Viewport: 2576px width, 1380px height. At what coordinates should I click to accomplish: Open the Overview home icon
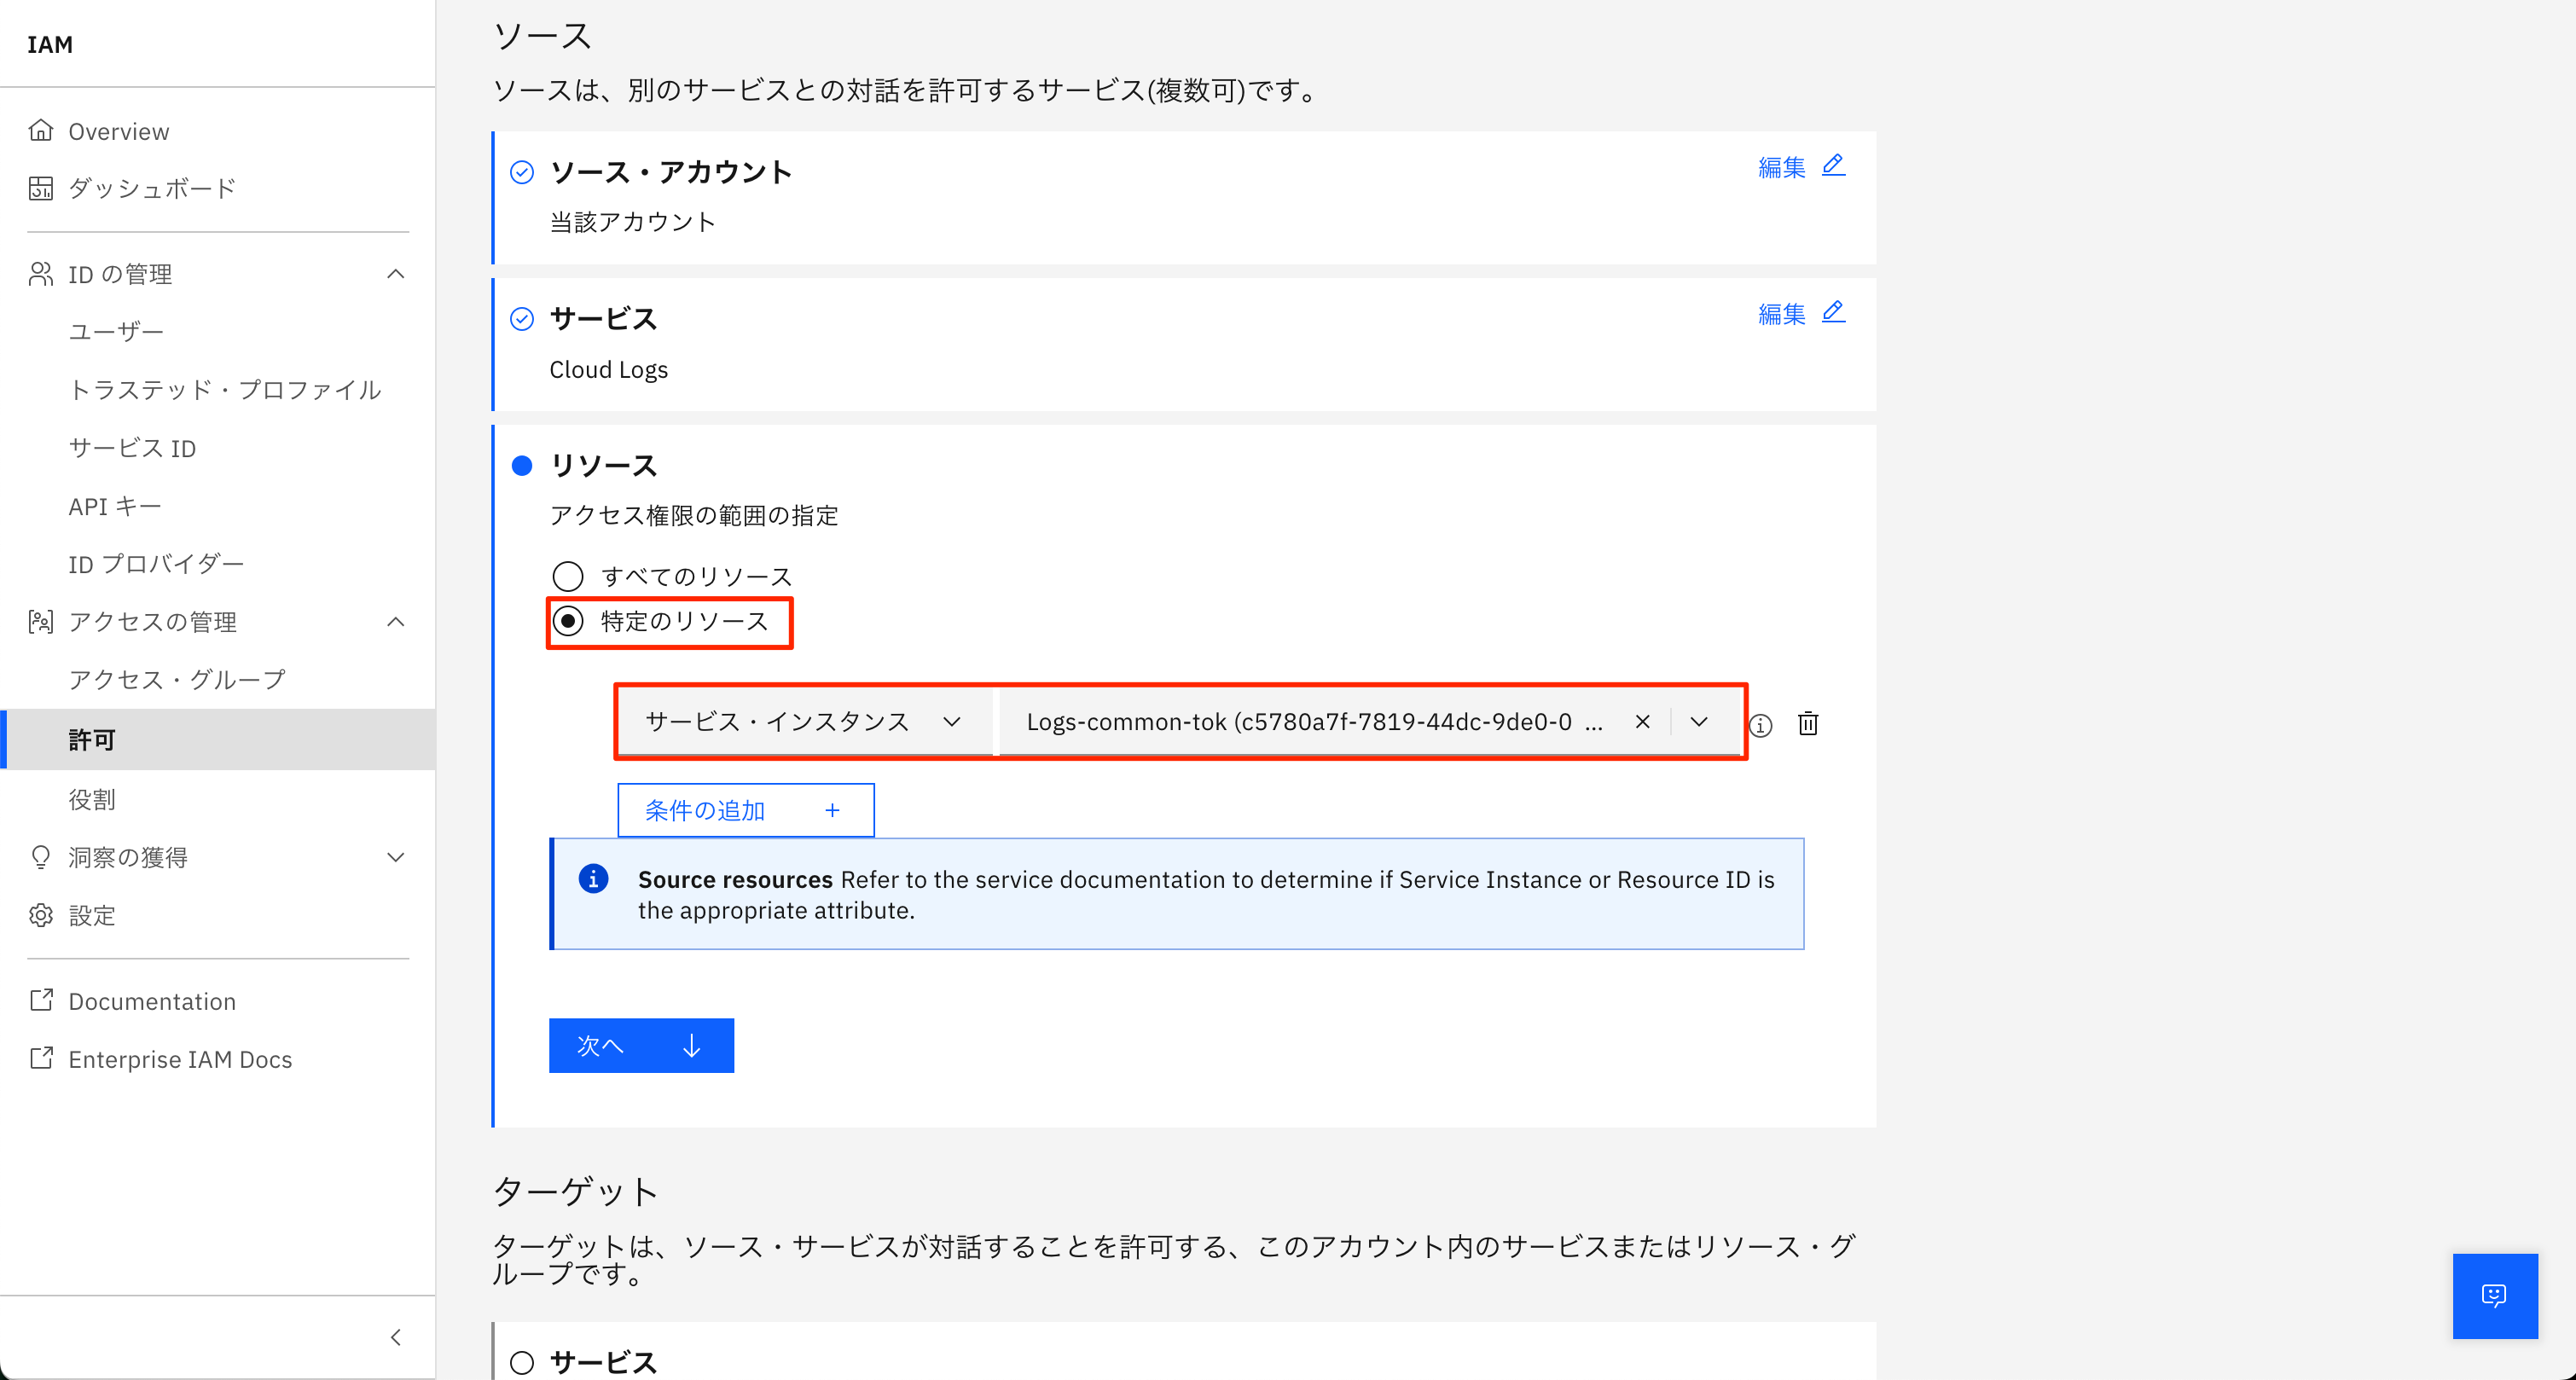click(41, 130)
